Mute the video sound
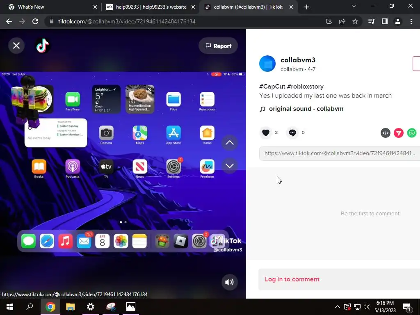Viewport: 420px width, 315px height. coord(230,282)
